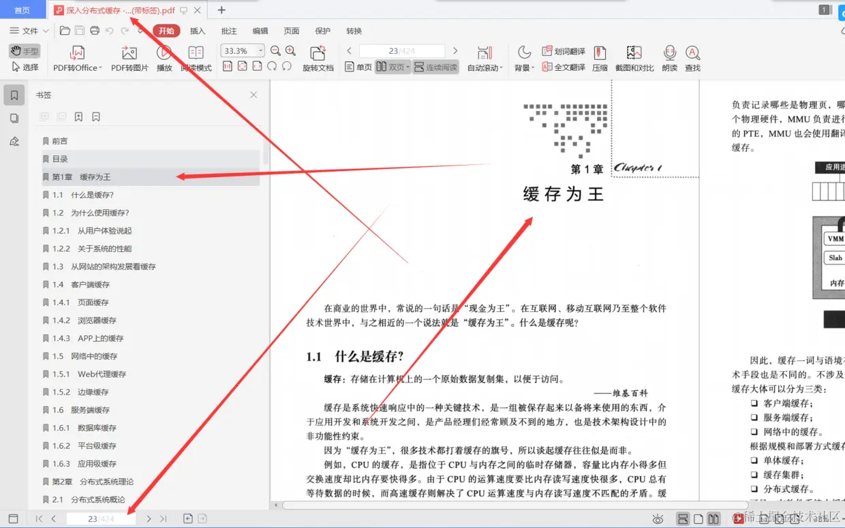Click the toolbar page number field
The height and width of the screenshot is (528, 845).
coord(402,51)
